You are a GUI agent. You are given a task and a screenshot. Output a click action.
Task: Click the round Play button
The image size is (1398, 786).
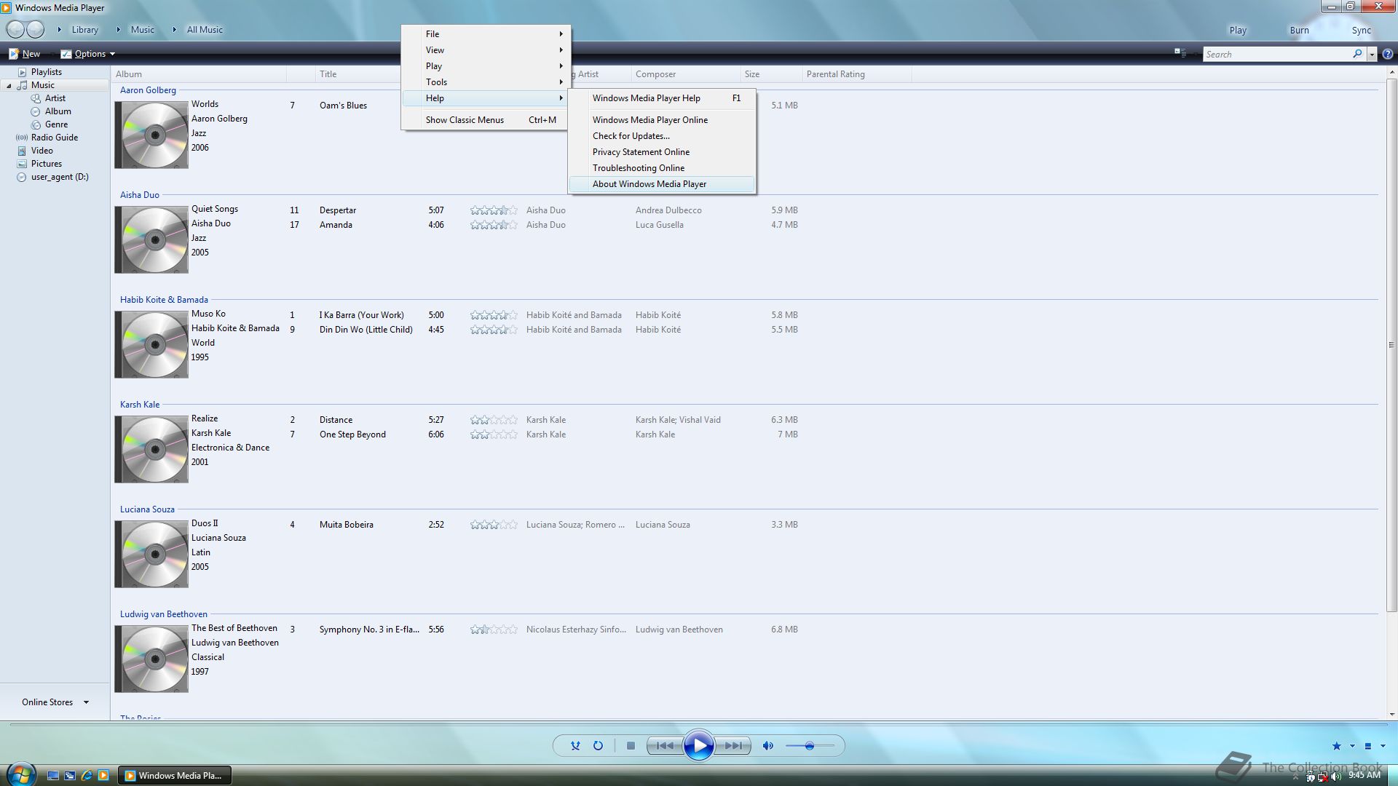(698, 746)
